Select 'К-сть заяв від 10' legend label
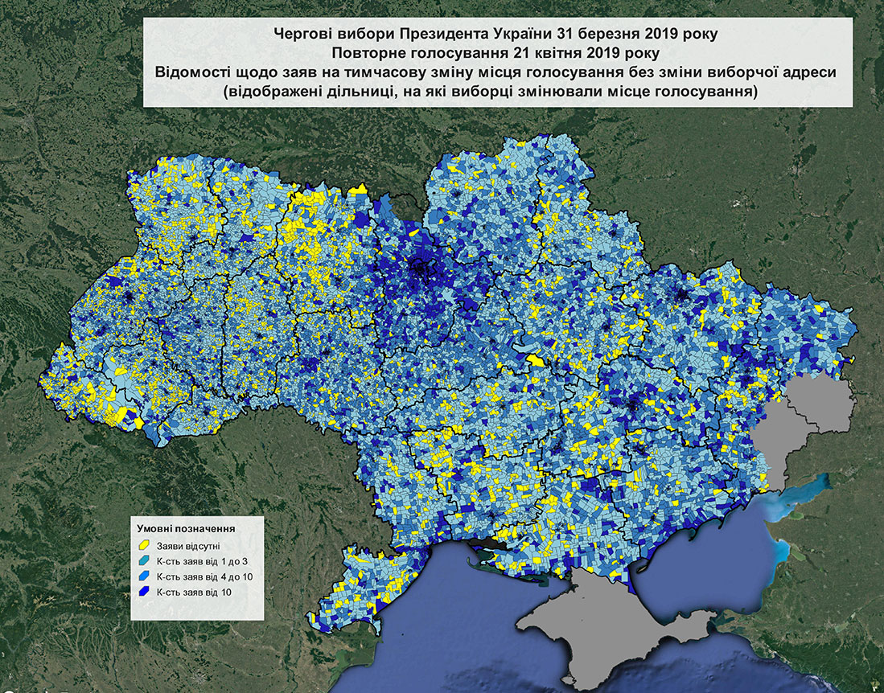The width and height of the screenshot is (884, 693). coord(194,593)
